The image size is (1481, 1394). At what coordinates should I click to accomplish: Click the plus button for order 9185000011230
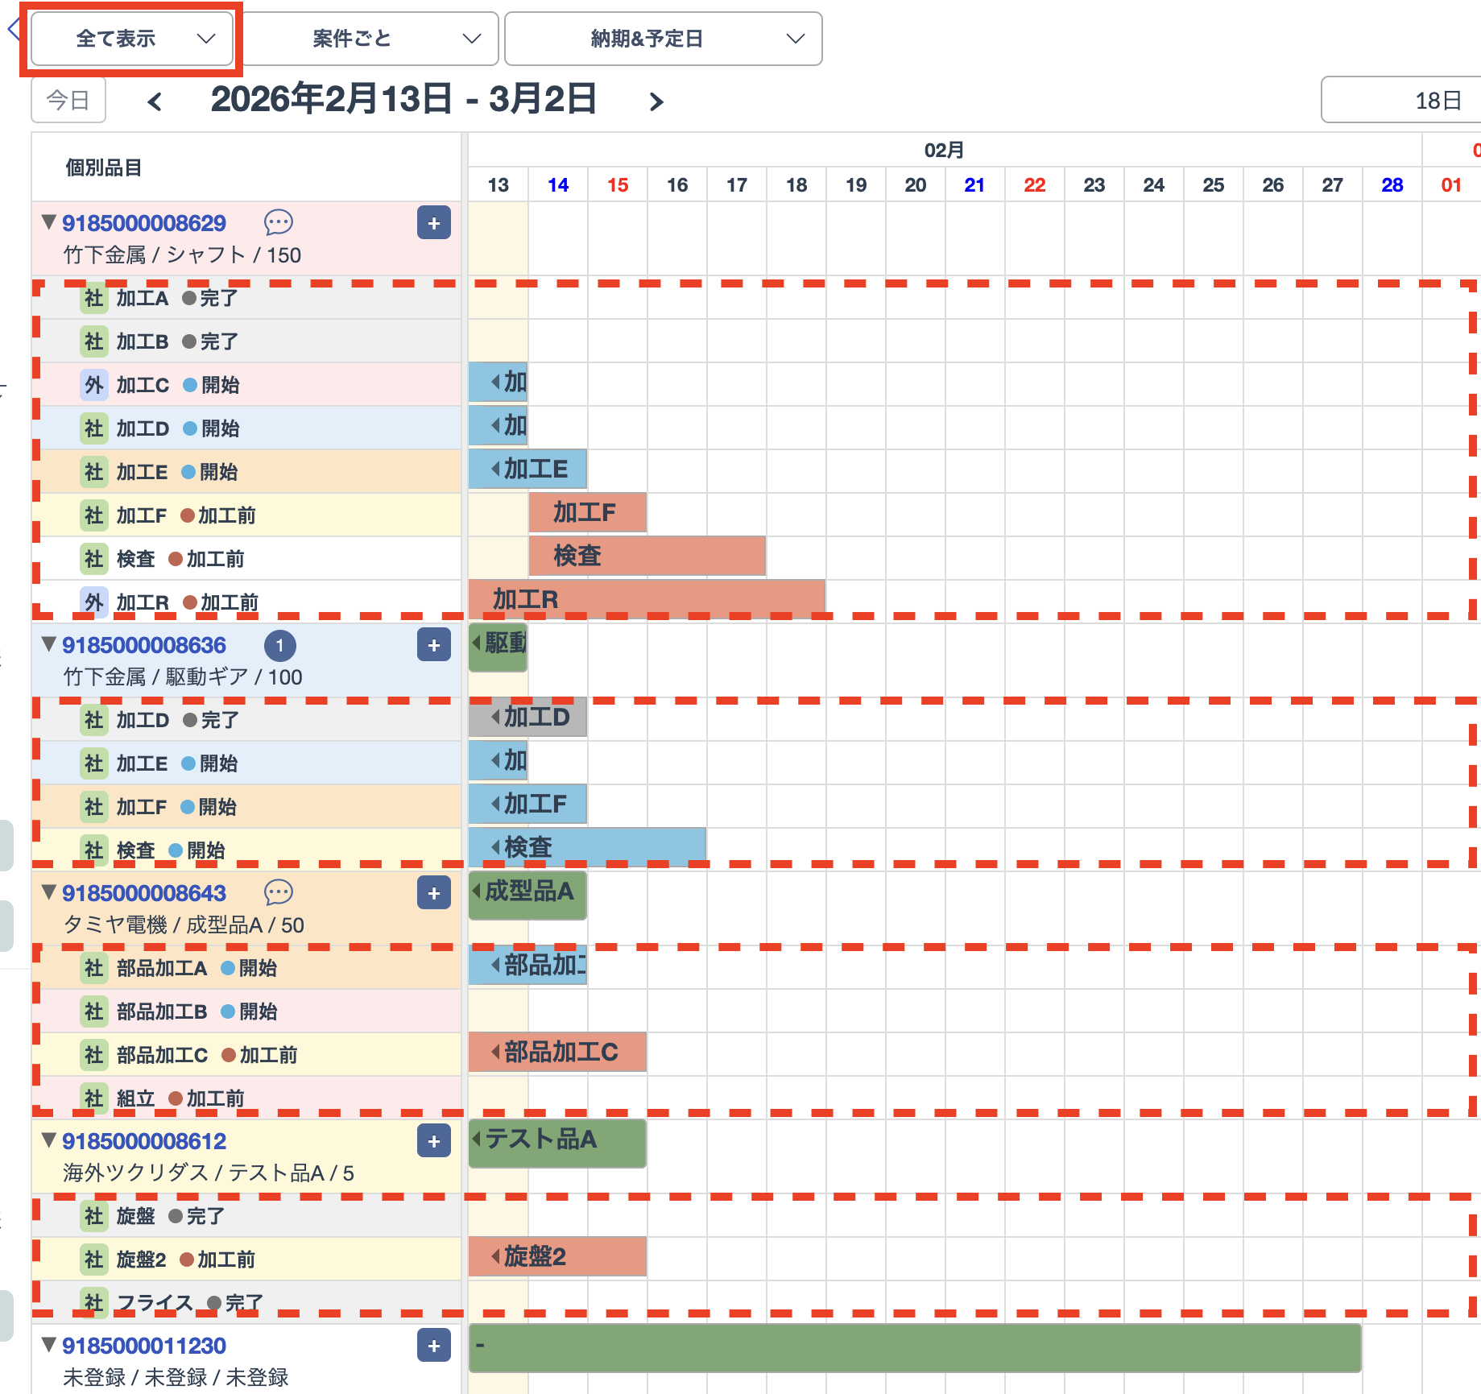tap(433, 1346)
